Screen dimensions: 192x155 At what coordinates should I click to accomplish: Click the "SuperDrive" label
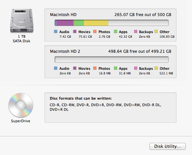pyautogui.click(x=20, y=121)
